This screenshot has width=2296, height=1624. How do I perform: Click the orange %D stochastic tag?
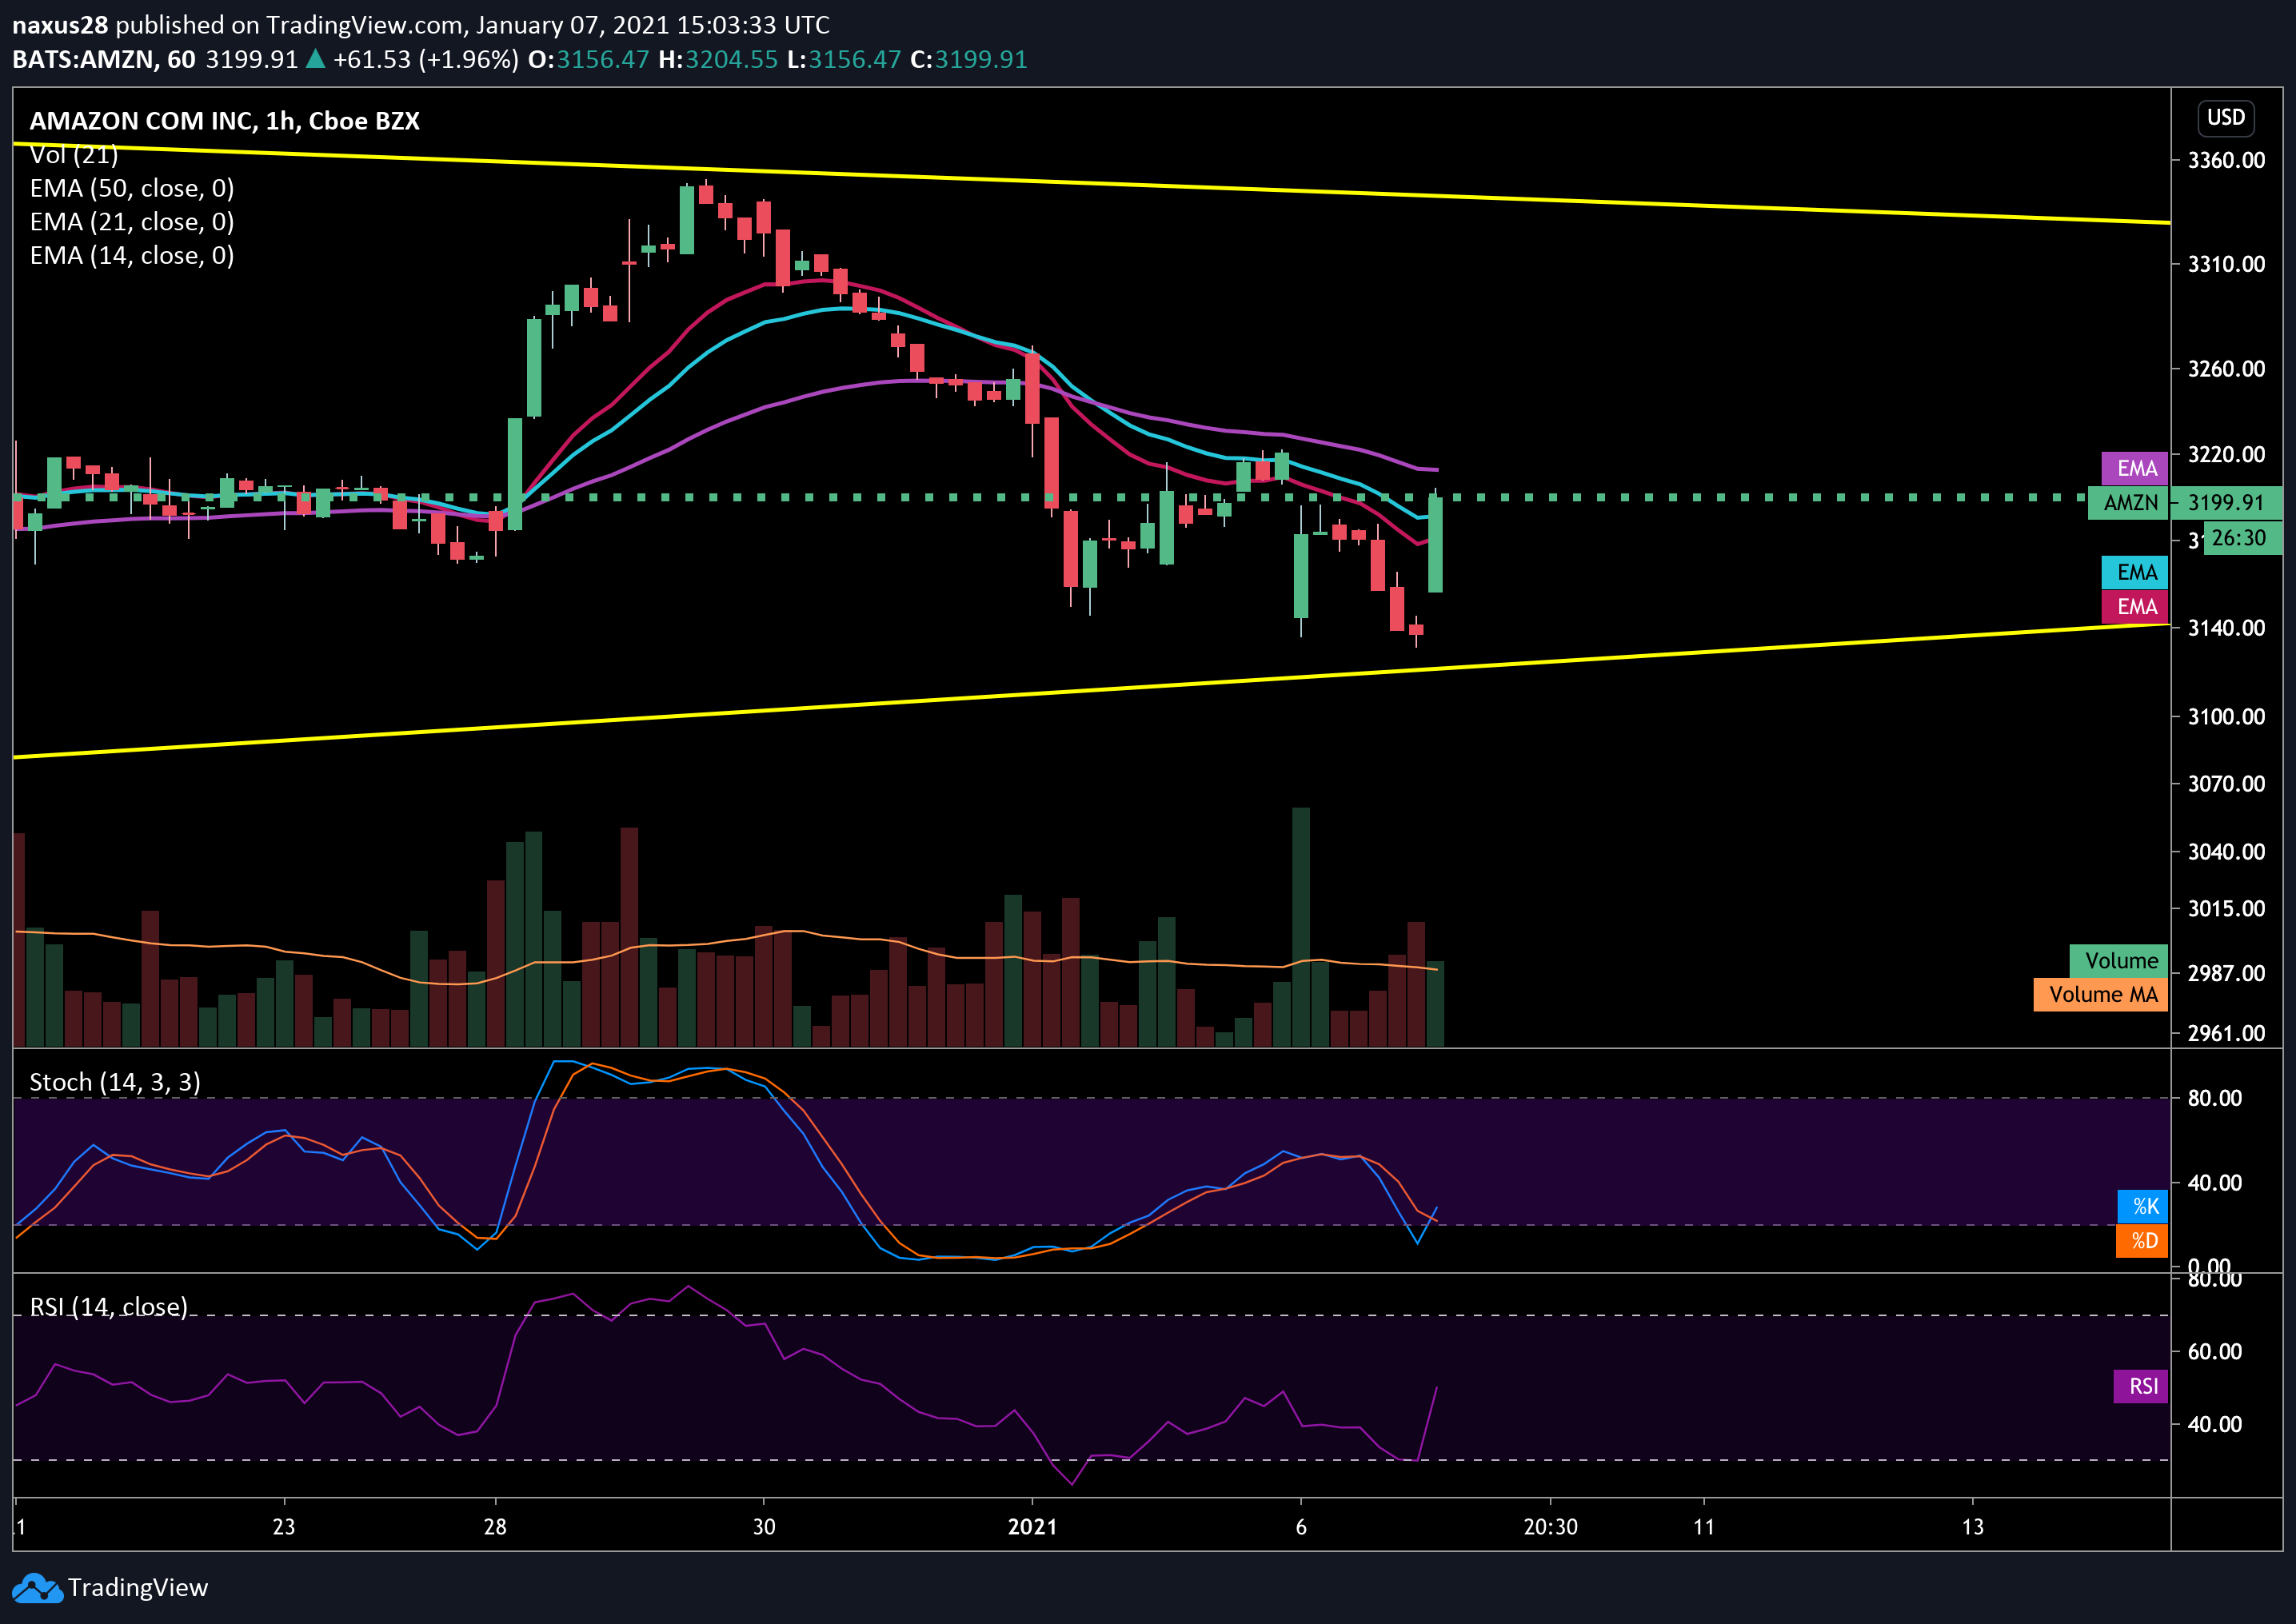click(2143, 1241)
